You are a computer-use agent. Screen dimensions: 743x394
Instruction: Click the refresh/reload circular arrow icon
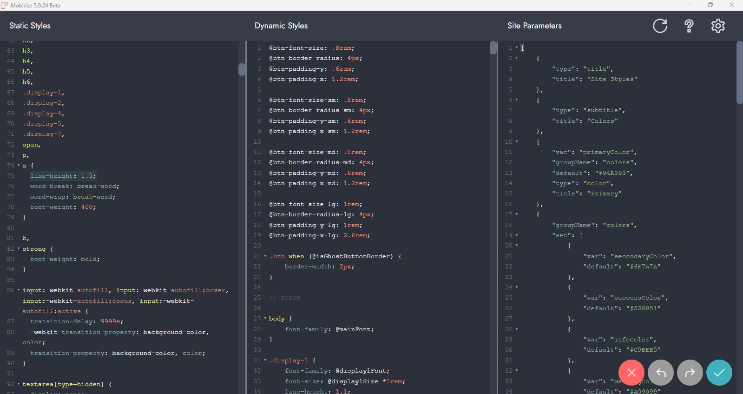660,26
